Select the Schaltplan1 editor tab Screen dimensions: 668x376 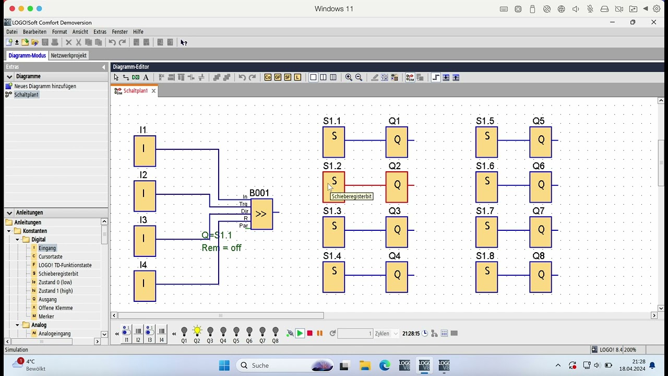click(x=135, y=91)
